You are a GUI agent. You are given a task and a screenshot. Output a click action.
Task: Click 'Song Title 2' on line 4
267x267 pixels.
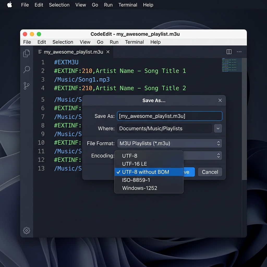(165, 88)
